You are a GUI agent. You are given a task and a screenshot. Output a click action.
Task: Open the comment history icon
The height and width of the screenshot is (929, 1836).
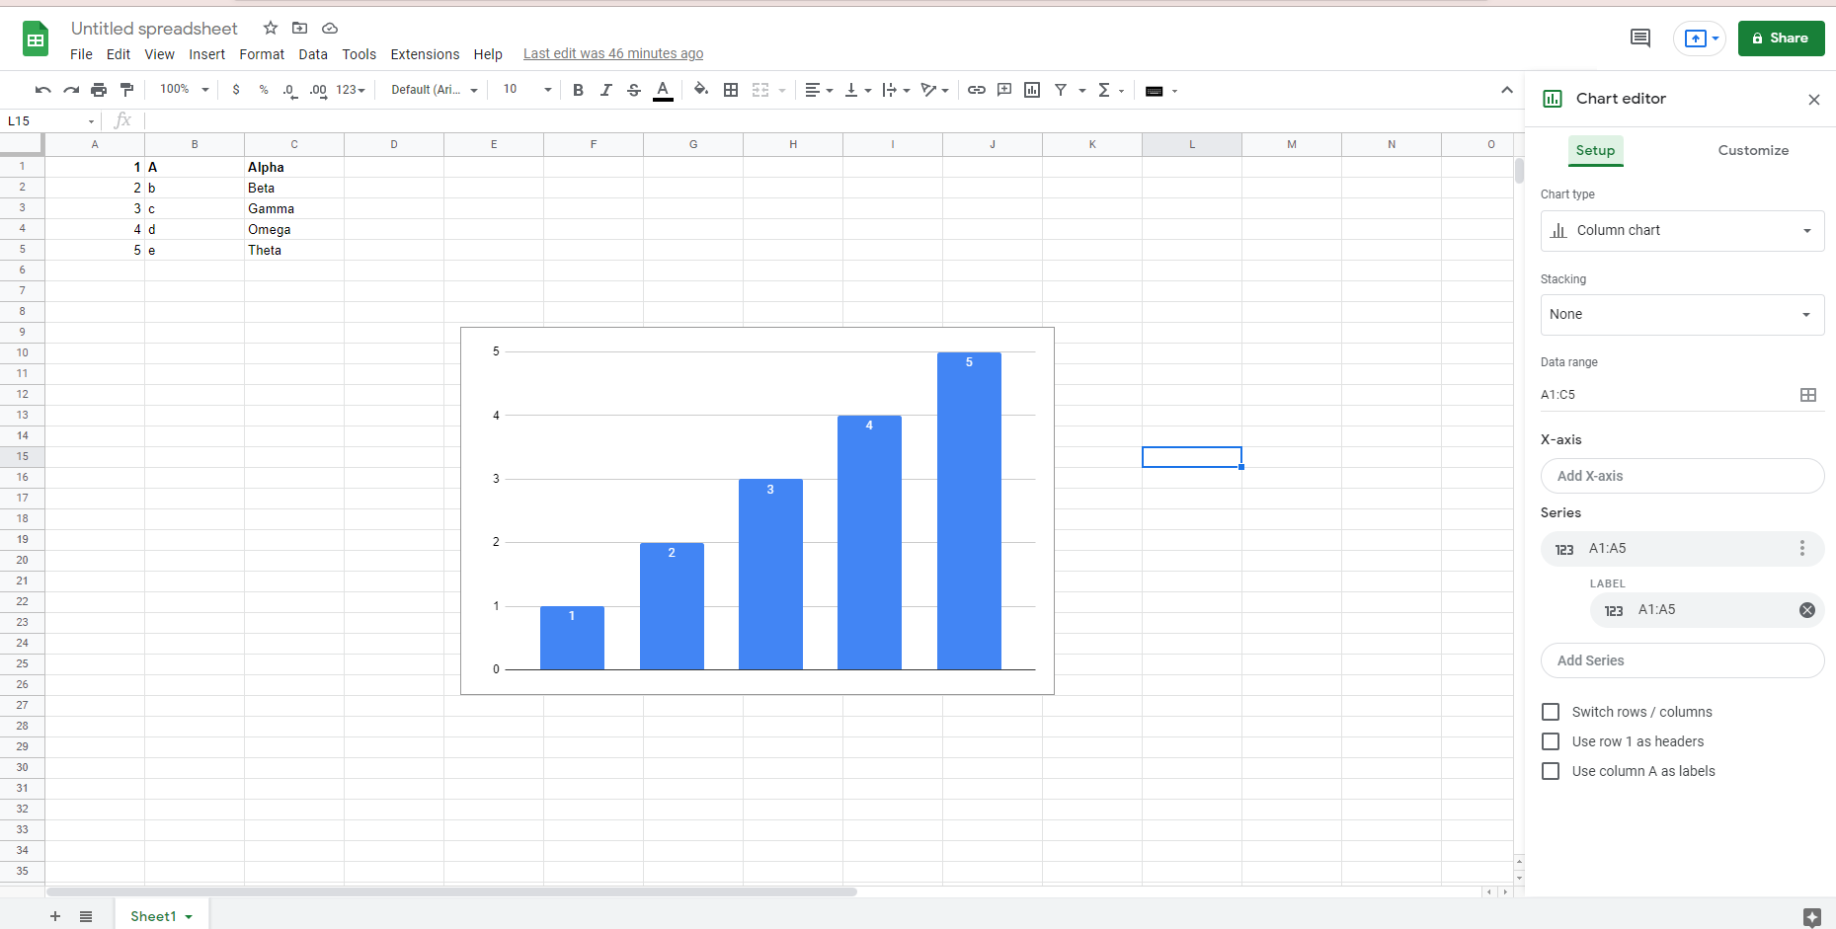point(1640,39)
